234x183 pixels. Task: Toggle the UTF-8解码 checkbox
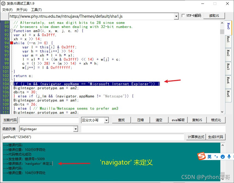[x=183, y=16]
